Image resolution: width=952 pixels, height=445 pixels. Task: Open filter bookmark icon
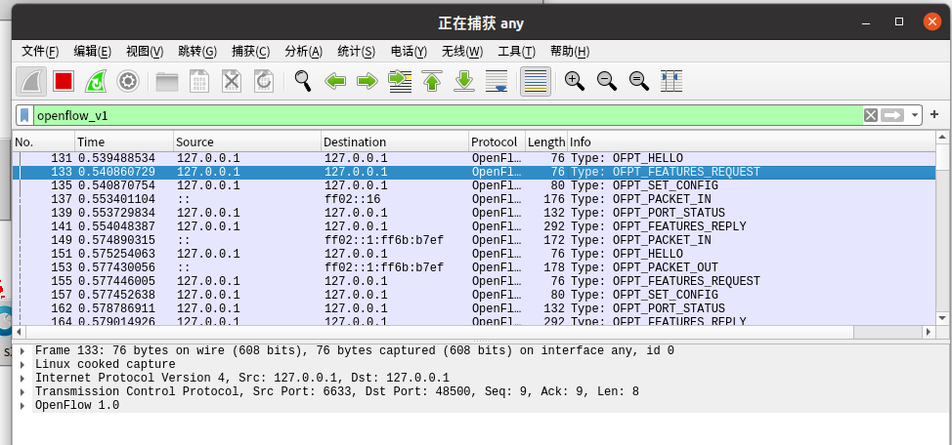[24, 115]
